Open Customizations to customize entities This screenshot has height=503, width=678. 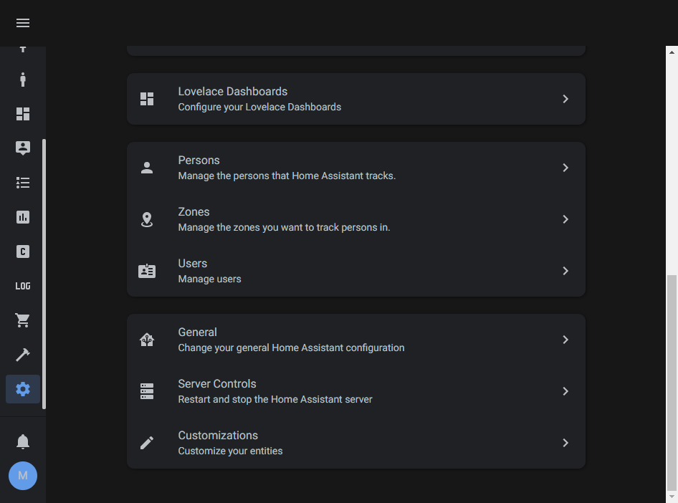point(356,442)
